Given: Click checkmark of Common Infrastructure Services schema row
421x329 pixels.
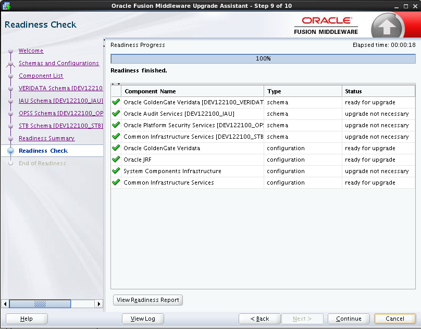Looking at the screenshot, I should point(116,137).
